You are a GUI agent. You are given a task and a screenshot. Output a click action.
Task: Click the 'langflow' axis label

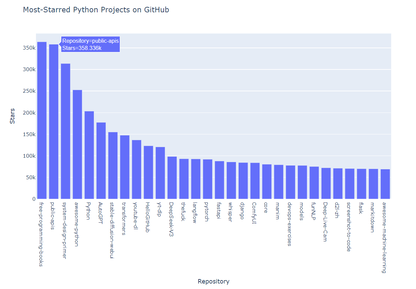(x=195, y=212)
